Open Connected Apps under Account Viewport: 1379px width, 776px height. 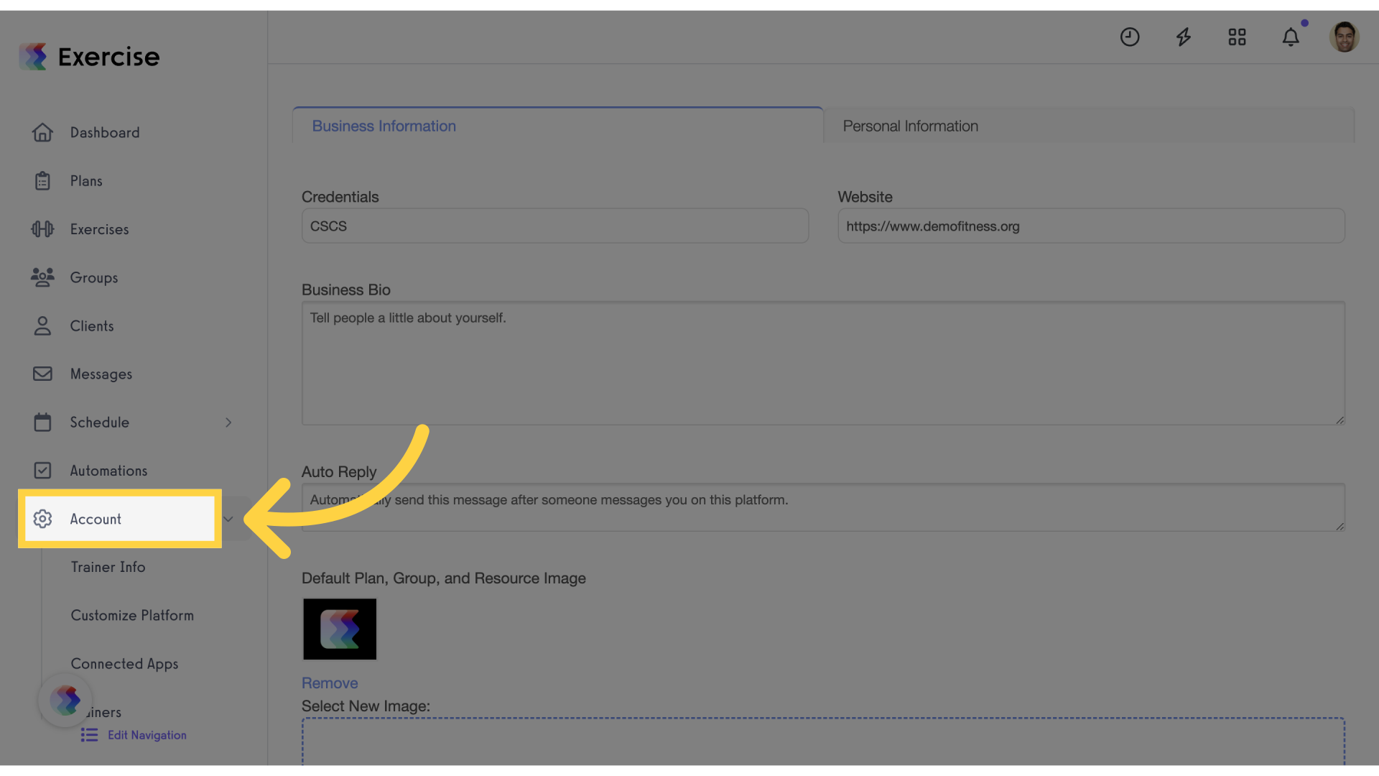coord(124,664)
